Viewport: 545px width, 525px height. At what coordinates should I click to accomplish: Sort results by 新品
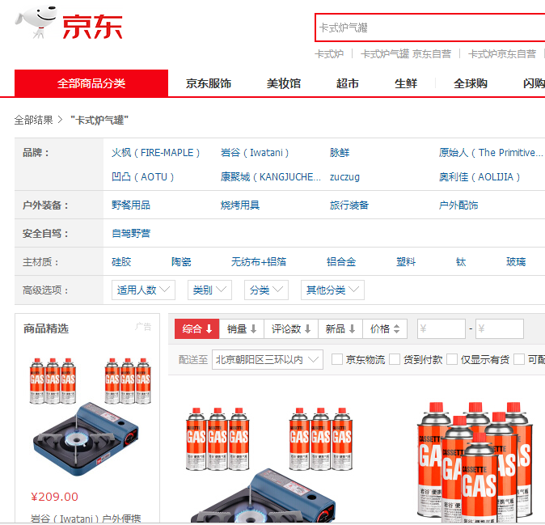pos(340,328)
